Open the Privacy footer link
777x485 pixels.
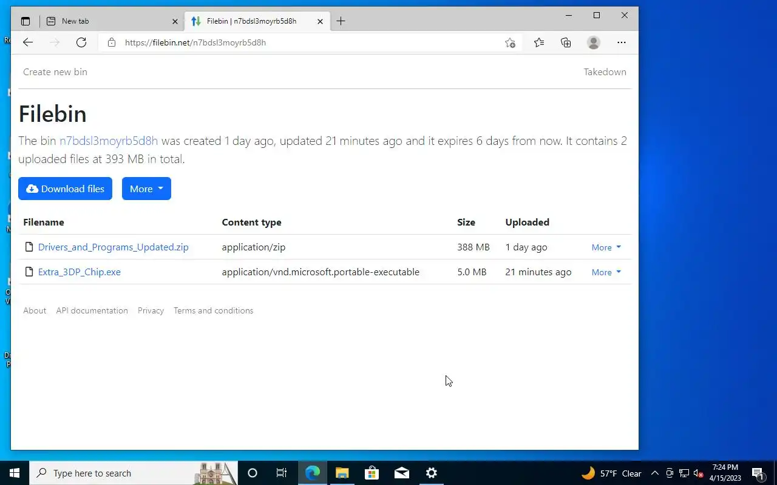151,310
